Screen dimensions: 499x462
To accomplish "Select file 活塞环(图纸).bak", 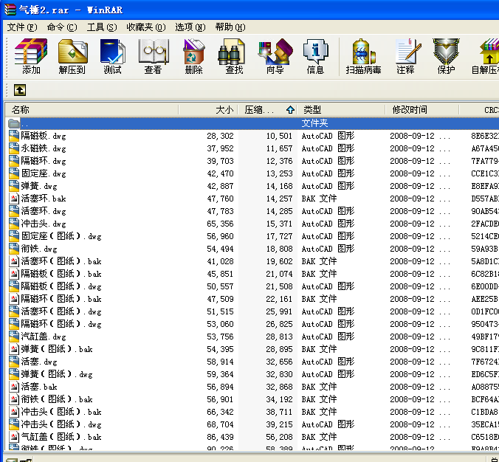I will coord(61,261).
